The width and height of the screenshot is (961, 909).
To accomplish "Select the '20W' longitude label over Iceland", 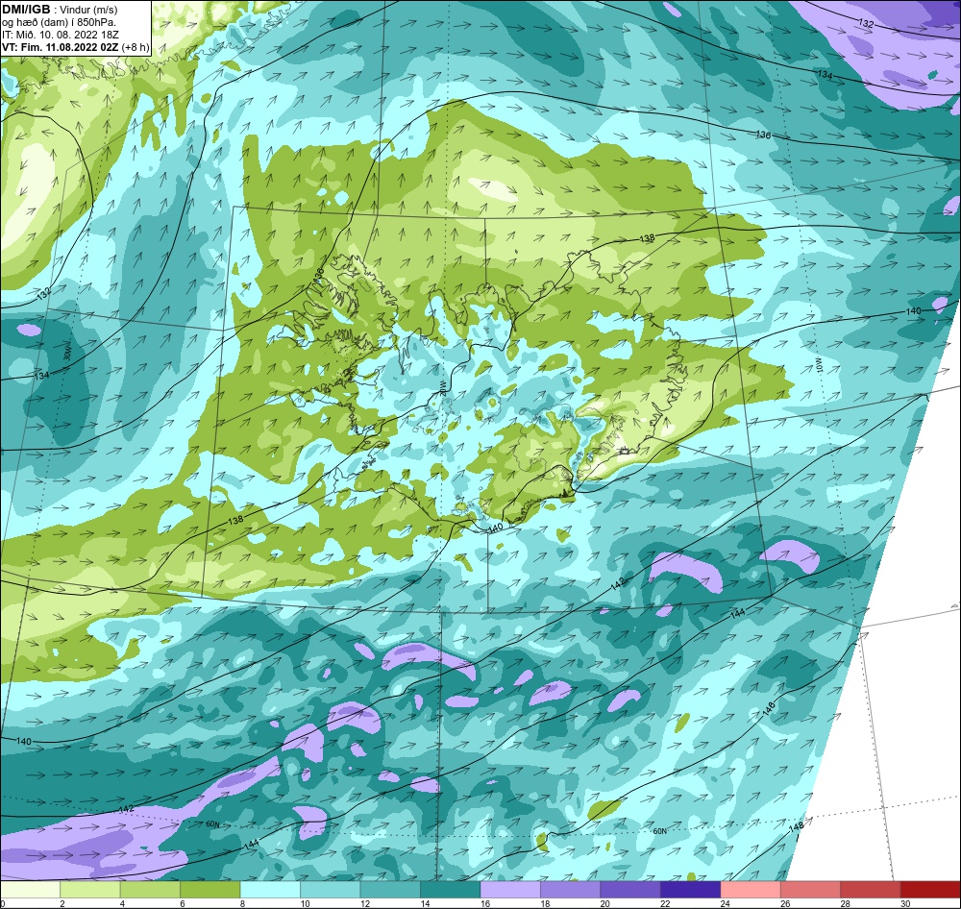I will tap(444, 388).
